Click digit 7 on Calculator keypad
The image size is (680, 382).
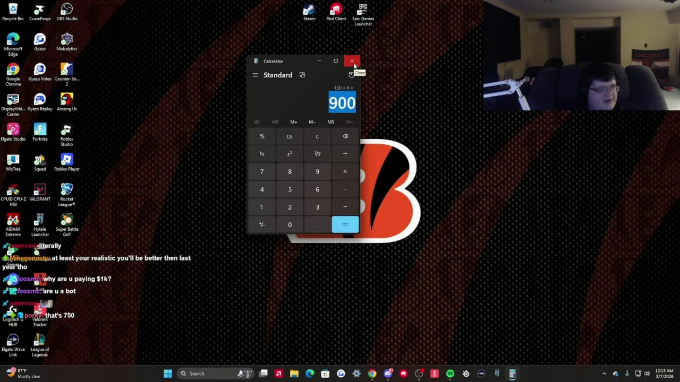[262, 171]
